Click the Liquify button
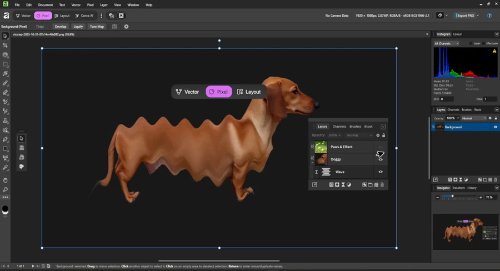Image resolution: width=500 pixels, height=271 pixels. click(78, 26)
